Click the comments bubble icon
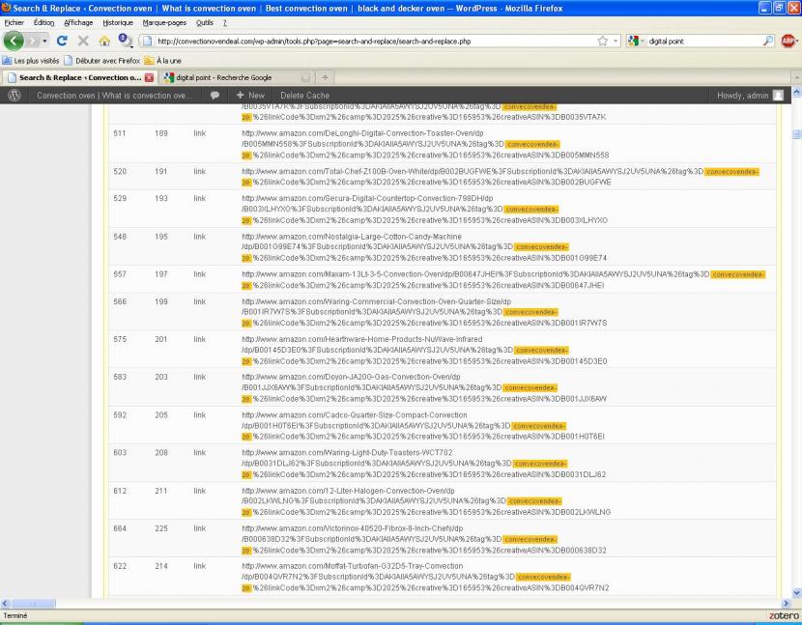The image size is (802, 625). 215,95
